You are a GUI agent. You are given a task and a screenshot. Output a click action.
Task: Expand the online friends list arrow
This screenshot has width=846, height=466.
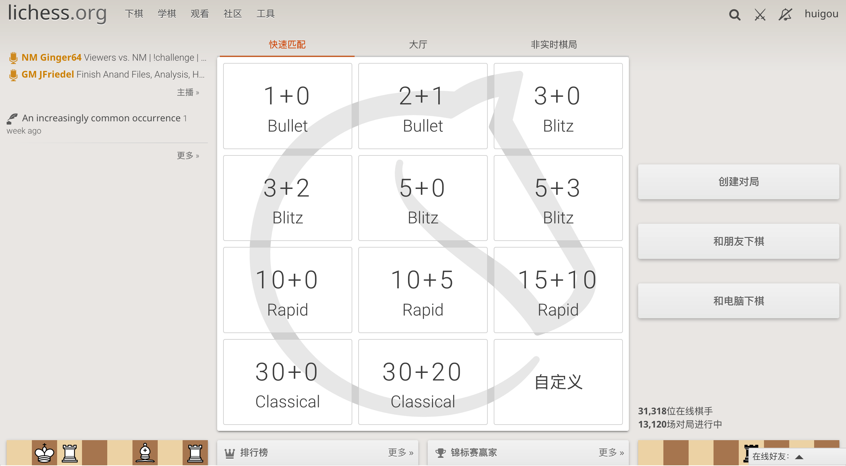[x=799, y=457]
